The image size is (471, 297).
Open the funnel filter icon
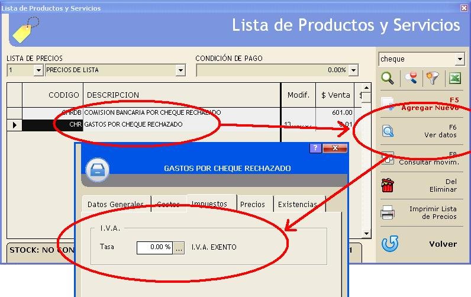point(433,78)
